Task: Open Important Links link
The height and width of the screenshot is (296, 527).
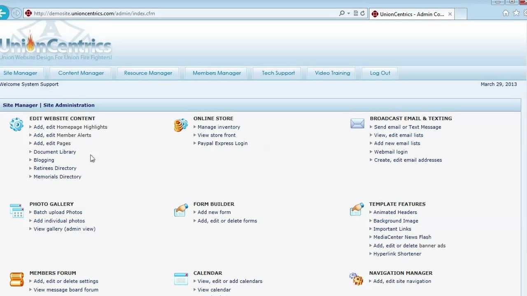Action: (392, 229)
